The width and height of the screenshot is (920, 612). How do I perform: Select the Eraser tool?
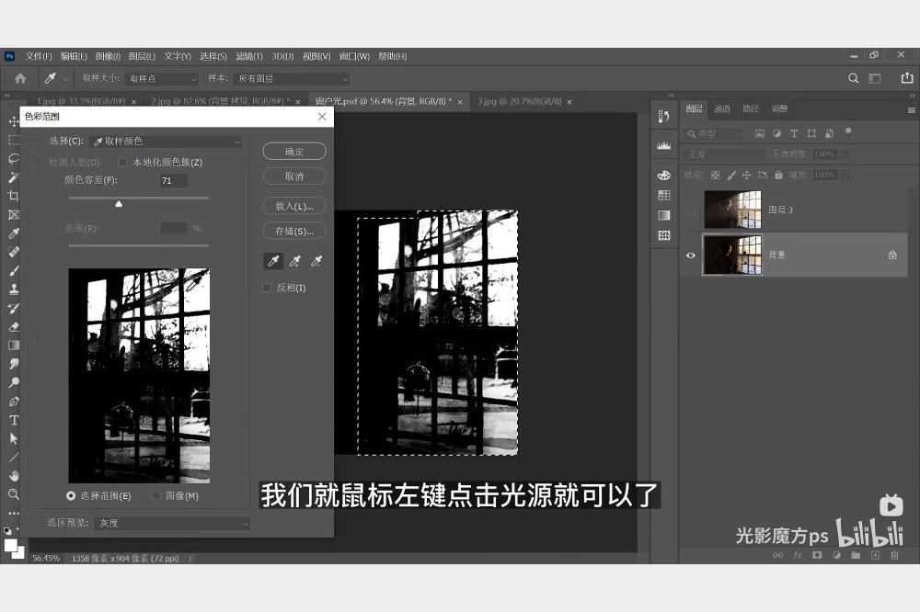click(14, 326)
